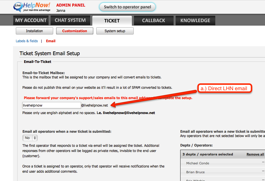
Task: Click the "Email-to-Ticket Mailbox:" label
Action: tap(44, 73)
